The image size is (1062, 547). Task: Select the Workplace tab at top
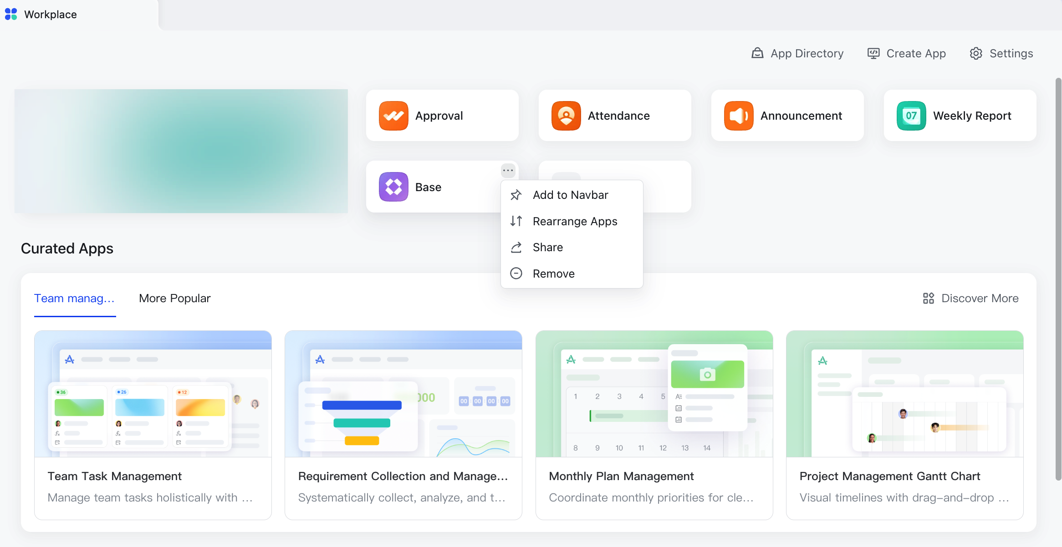(x=78, y=15)
